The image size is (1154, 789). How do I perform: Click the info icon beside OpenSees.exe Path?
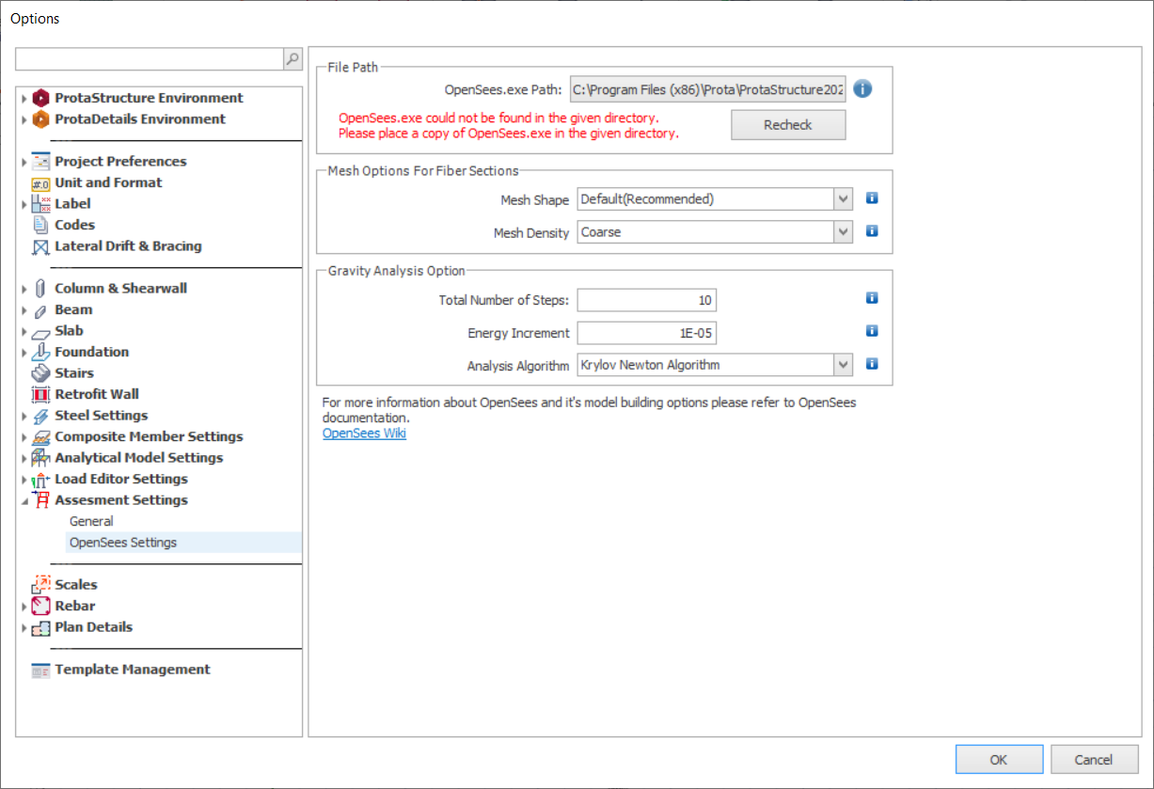(862, 88)
